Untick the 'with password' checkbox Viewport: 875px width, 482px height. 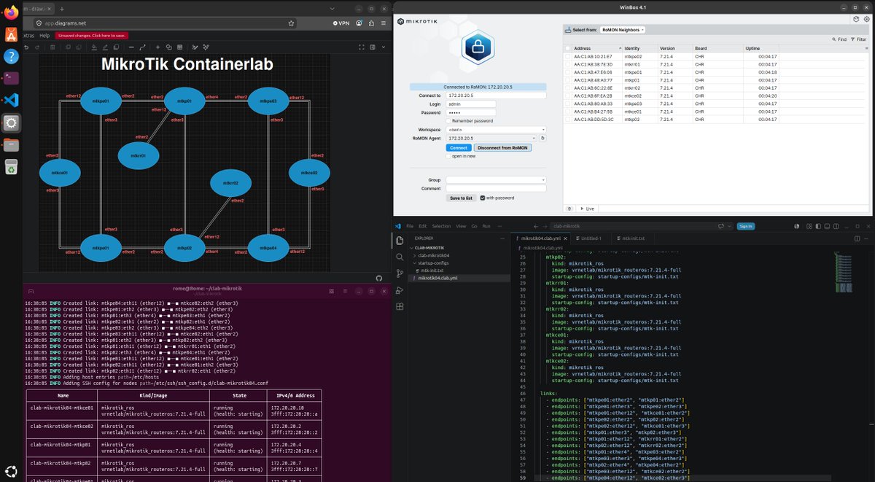pyautogui.click(x=482, y=198)
